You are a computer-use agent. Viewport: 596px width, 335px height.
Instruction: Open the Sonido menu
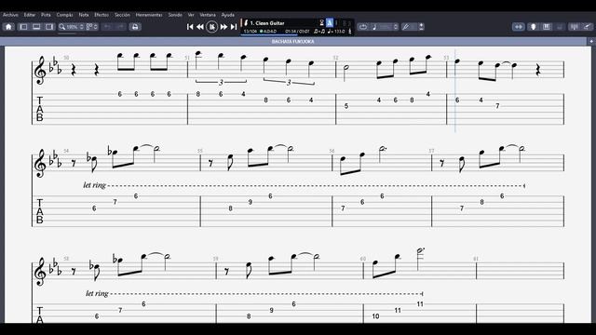pyautogui.click(x=175, y=15)
